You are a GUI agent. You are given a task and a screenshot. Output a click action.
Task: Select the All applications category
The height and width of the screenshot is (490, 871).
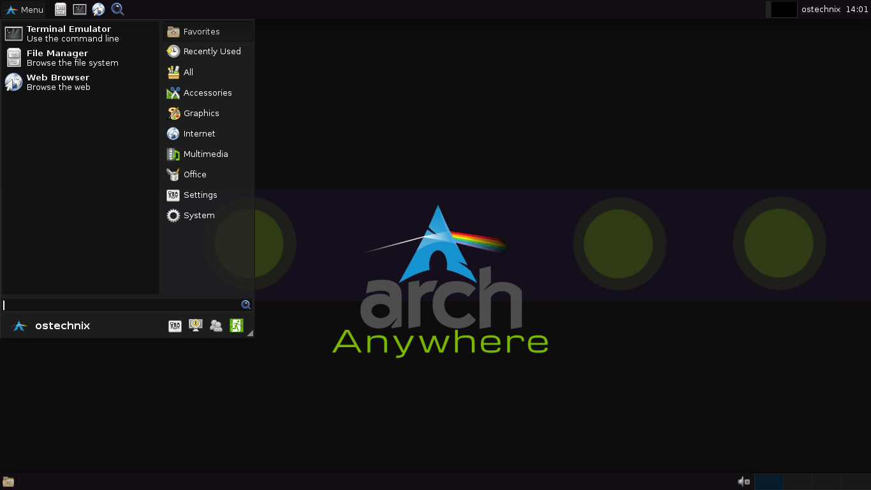tap(209, 72)
